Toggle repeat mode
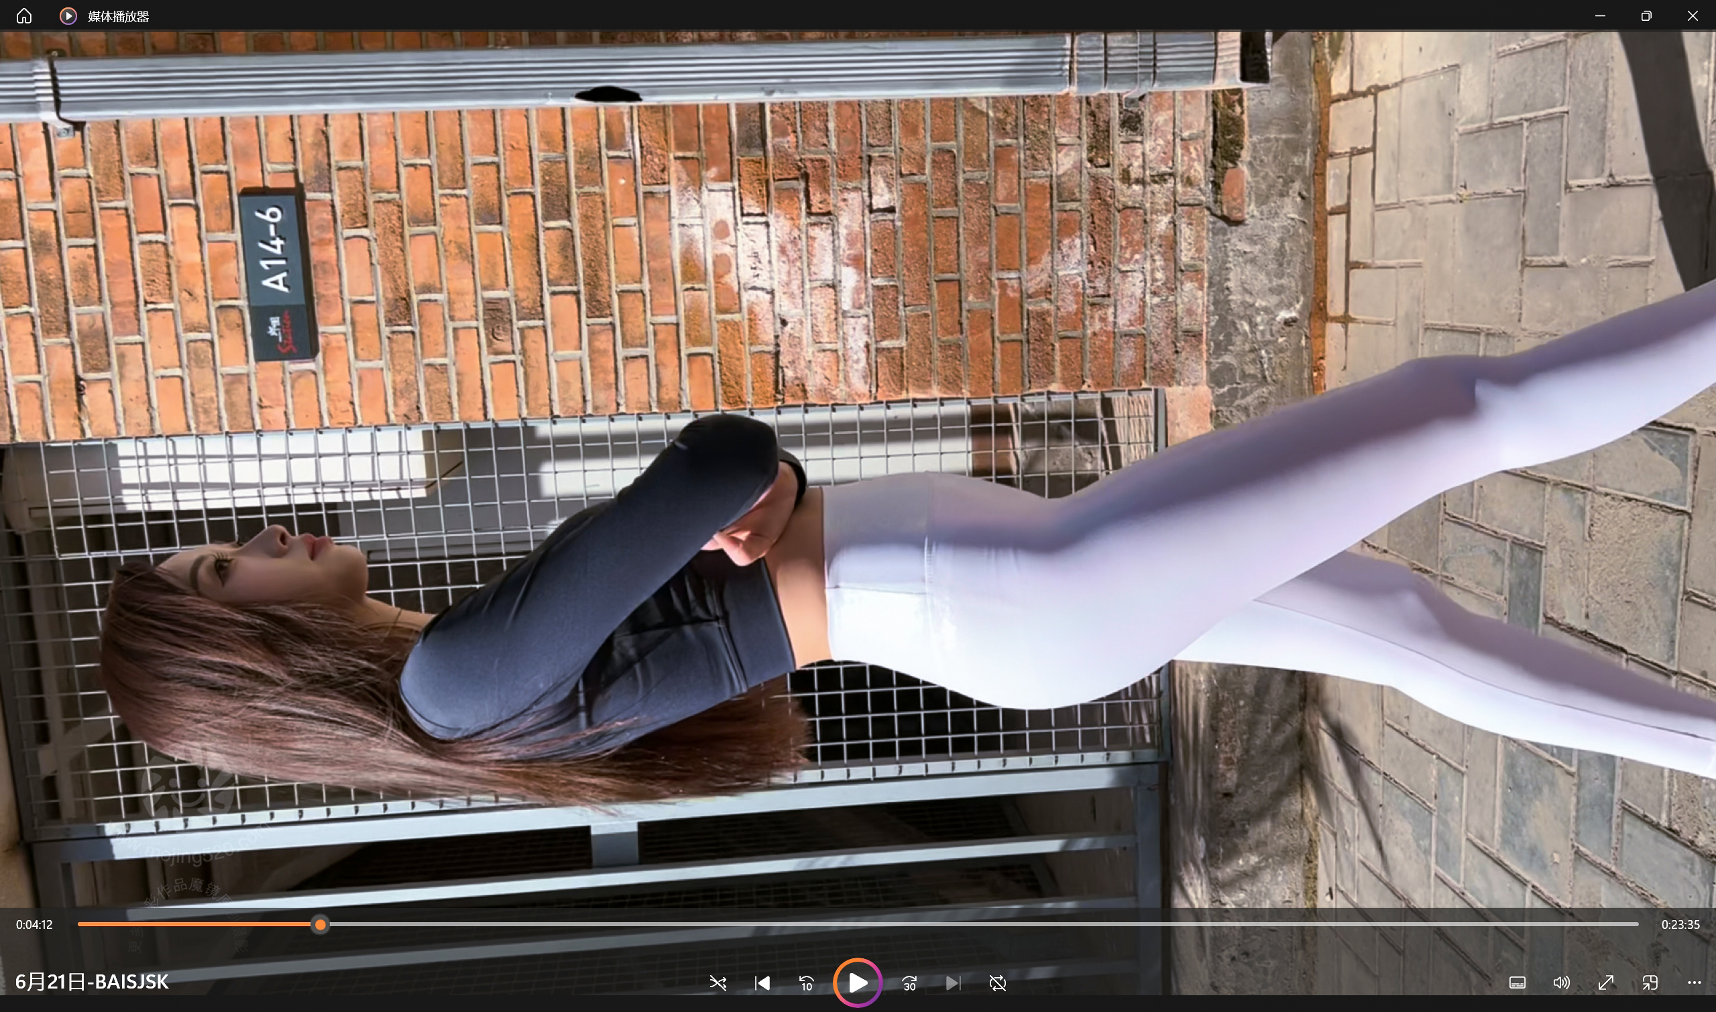Image resolution: width=1716 pixels, height=1012 pixels. (x=997, y=982)
